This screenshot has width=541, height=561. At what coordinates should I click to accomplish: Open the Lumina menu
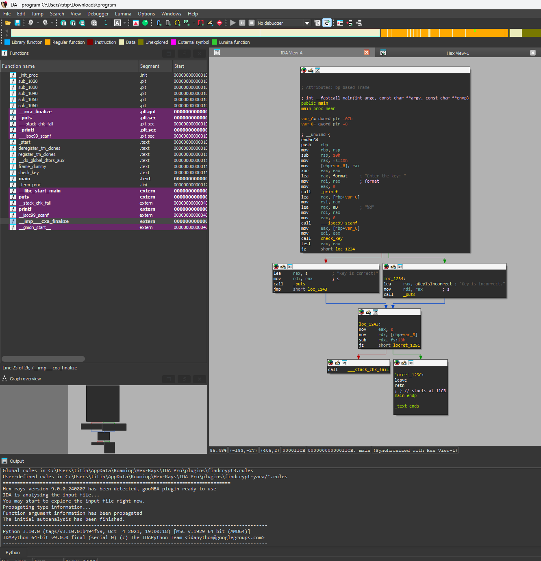[123, 14]
